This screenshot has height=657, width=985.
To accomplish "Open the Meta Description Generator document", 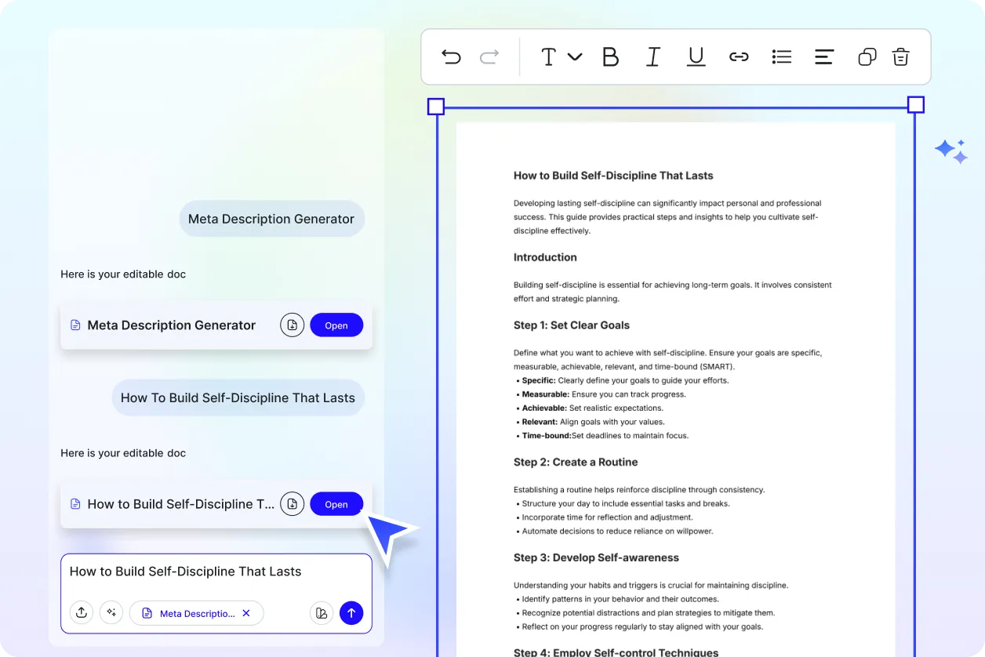I will [336, 325].
